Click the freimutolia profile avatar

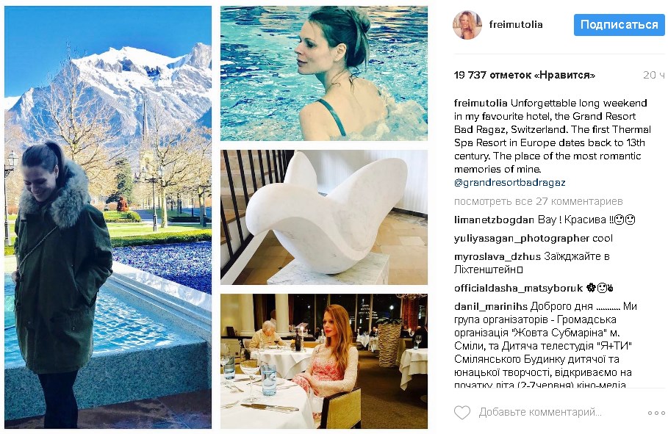pos(467,25)
